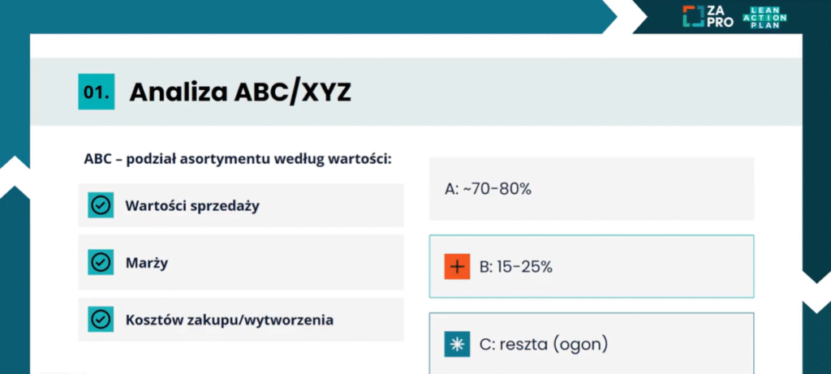Screen dimensions: 831x374
Task: Click the teal 01. number badge
Action: pyautogui.click(x=97, y=92)
